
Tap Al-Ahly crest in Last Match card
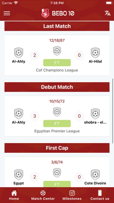tap(19, 53)
